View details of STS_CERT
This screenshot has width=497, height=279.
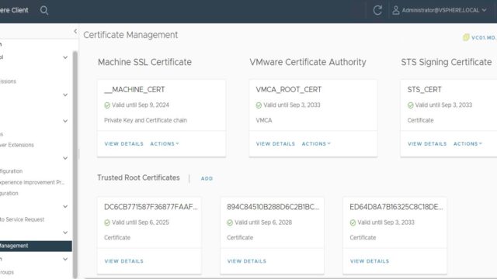[427, 143]
